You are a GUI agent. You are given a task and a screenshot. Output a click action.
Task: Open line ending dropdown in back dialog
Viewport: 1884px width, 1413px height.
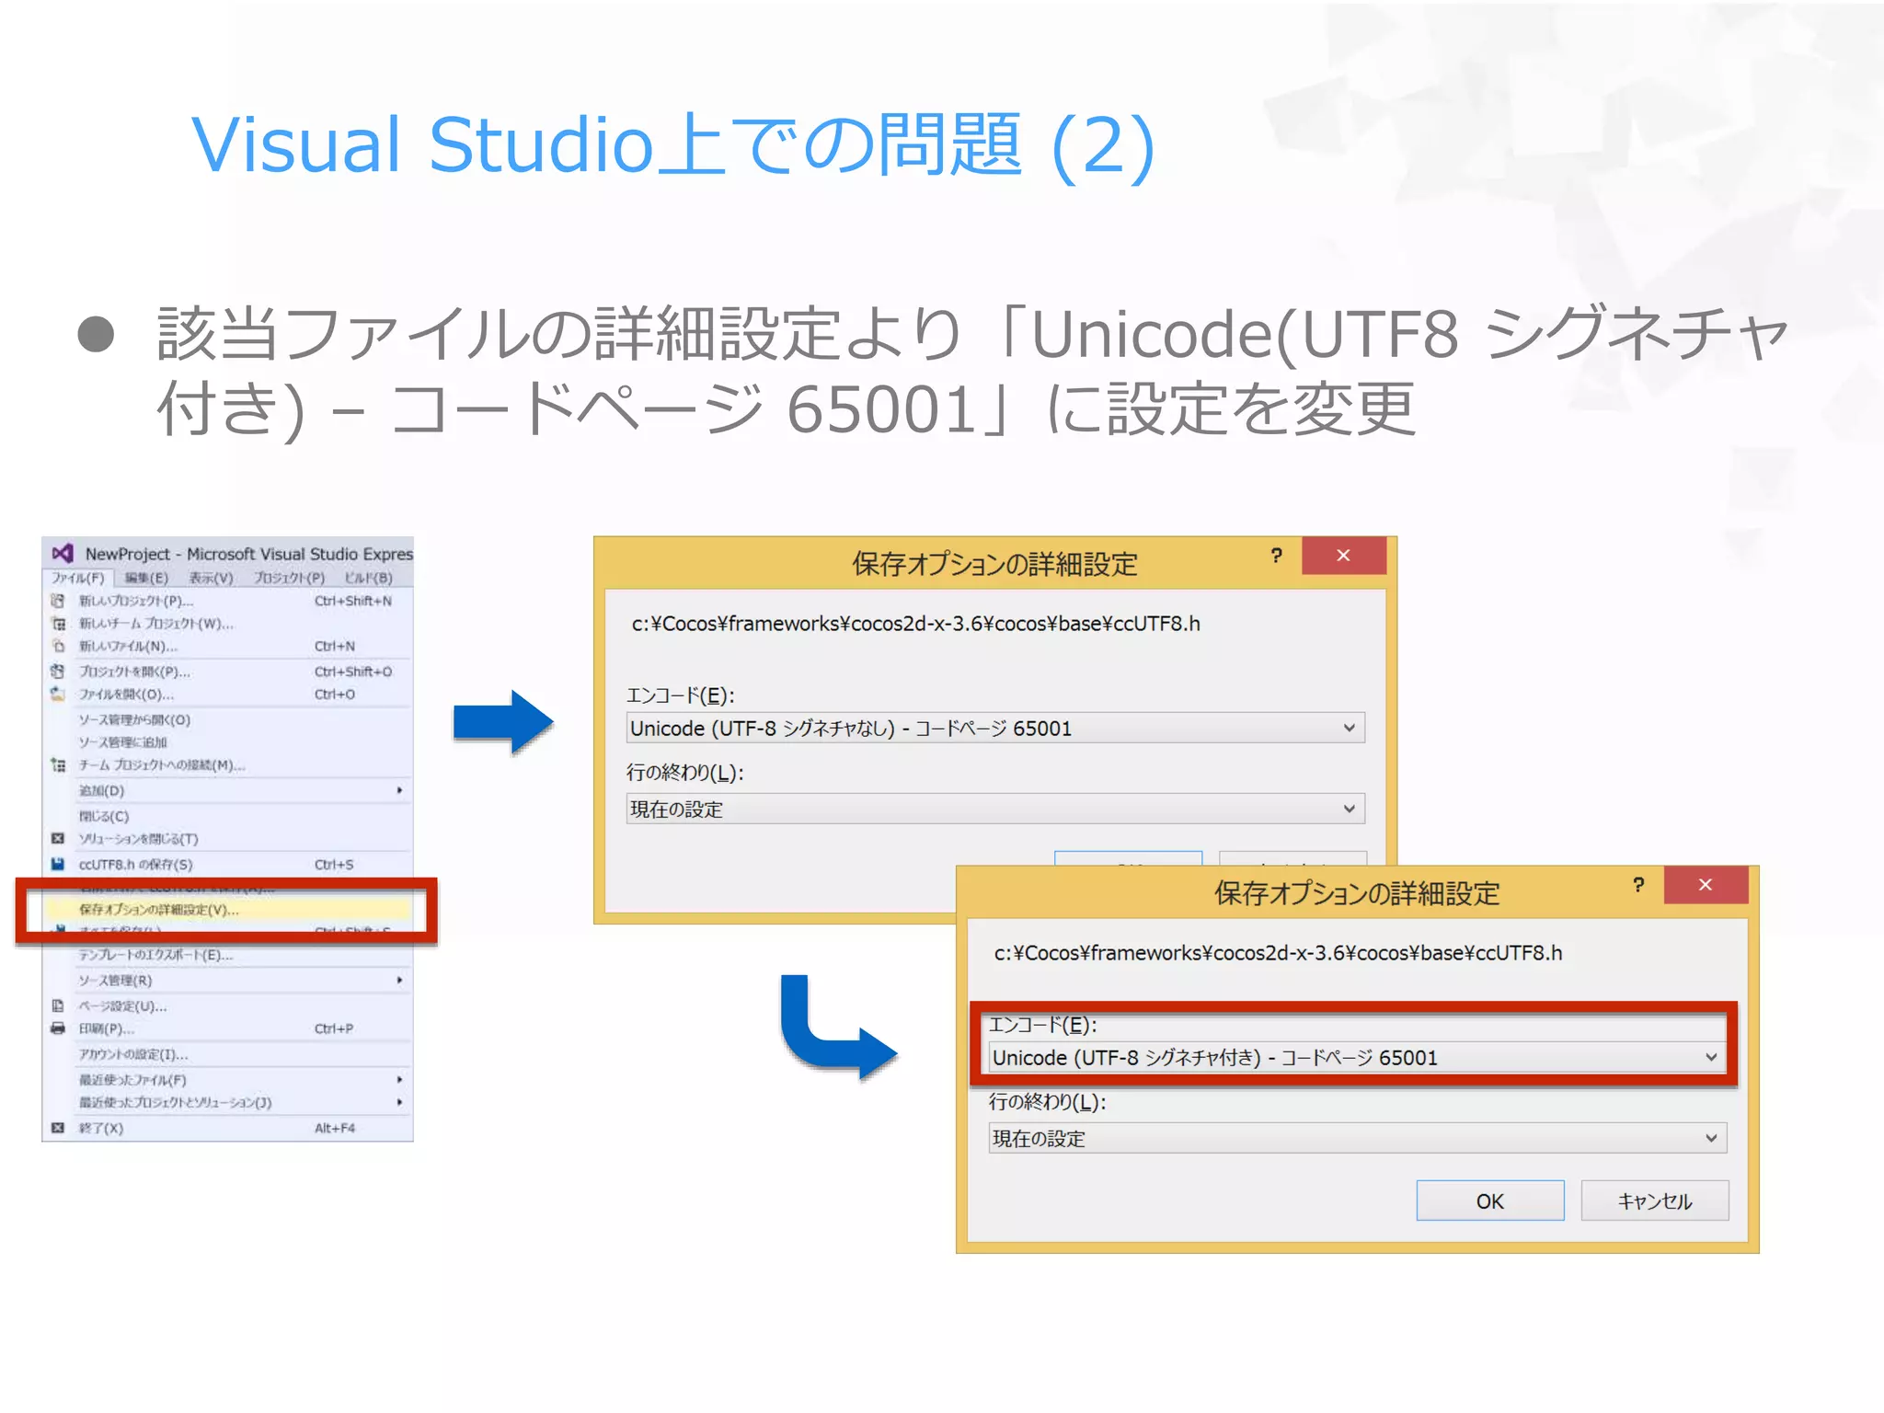[x=995, y=809]
